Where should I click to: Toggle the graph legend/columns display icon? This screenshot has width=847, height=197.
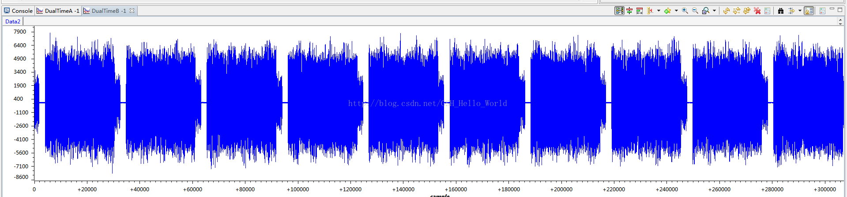click(x=619, y=11)
